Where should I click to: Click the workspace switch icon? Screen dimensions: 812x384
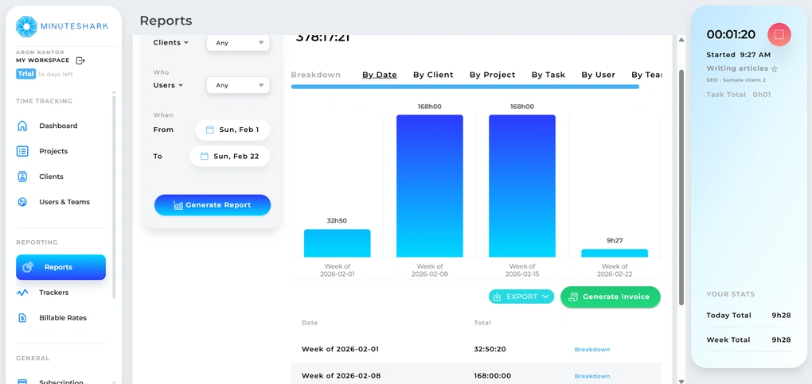(x=80, y=60)
